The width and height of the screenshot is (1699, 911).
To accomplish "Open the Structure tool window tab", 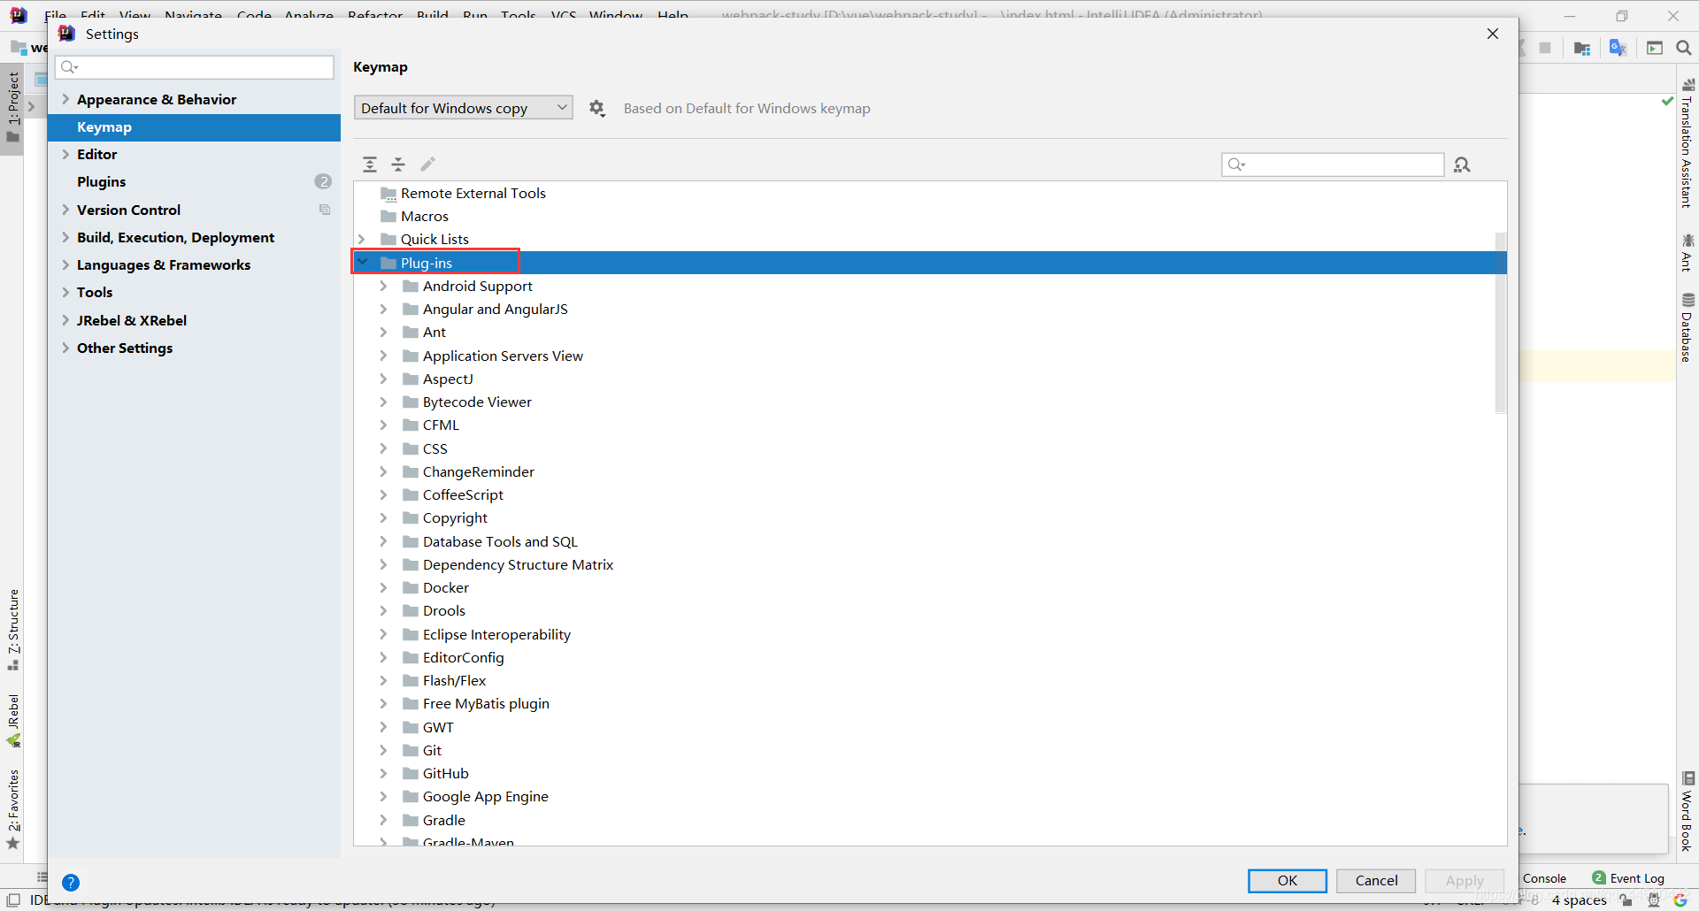I will click(13, 630).
